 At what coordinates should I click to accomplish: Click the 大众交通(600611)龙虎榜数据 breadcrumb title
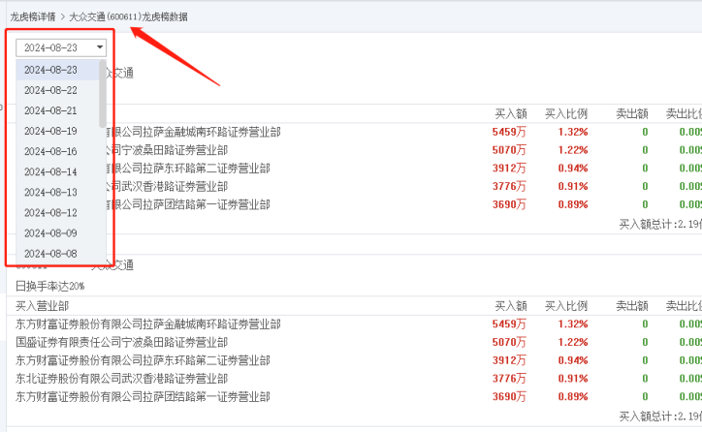click(129, 16)
